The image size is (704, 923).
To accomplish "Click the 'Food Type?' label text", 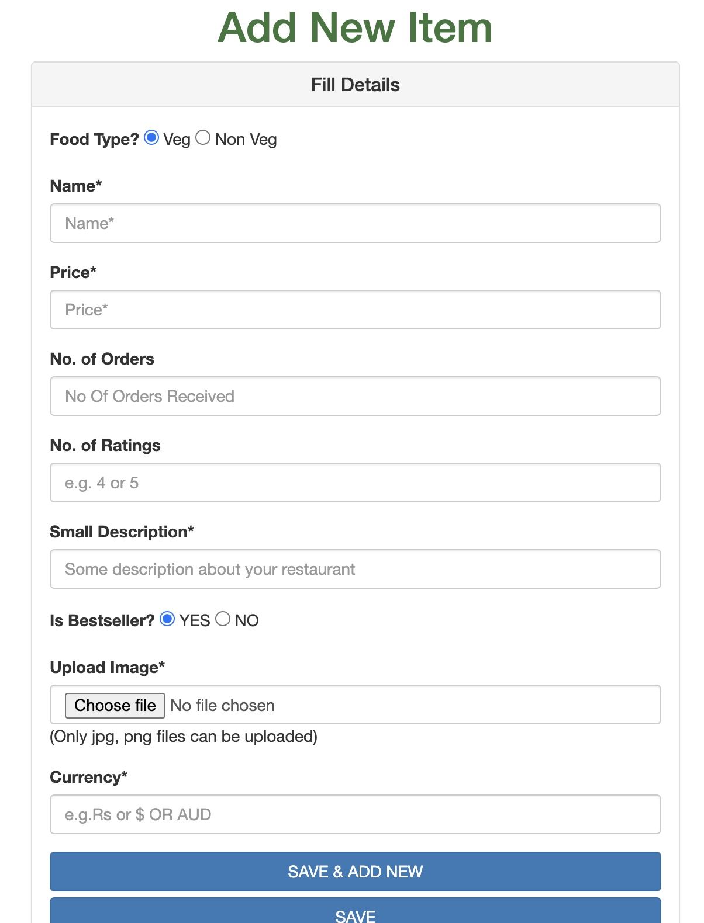I will (x=94, y=139).
